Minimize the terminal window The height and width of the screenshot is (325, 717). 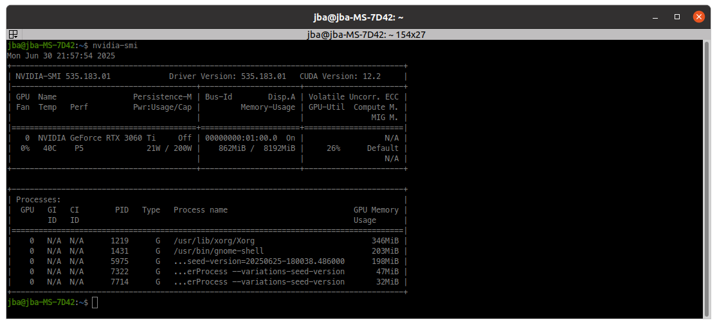click(x=657, y=17)
